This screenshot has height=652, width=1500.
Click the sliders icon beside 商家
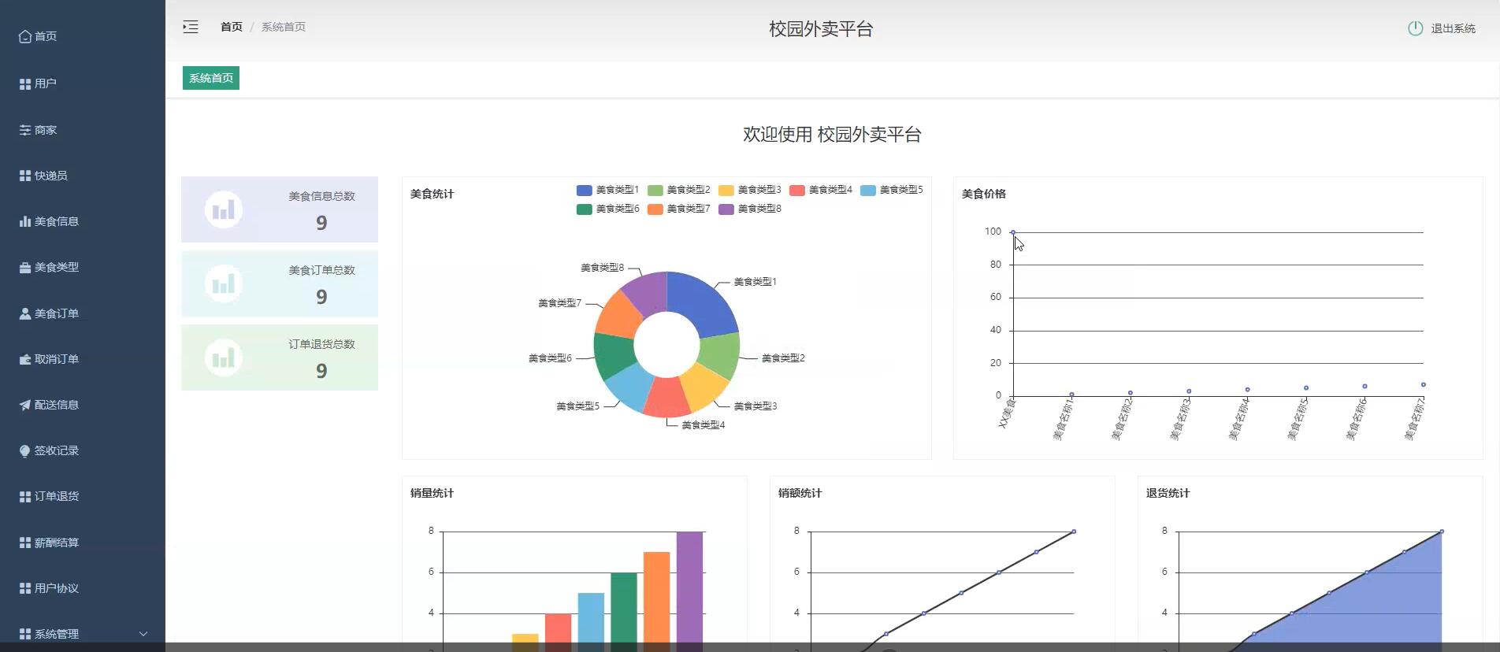pyautogui.click(x=25, y=130)
